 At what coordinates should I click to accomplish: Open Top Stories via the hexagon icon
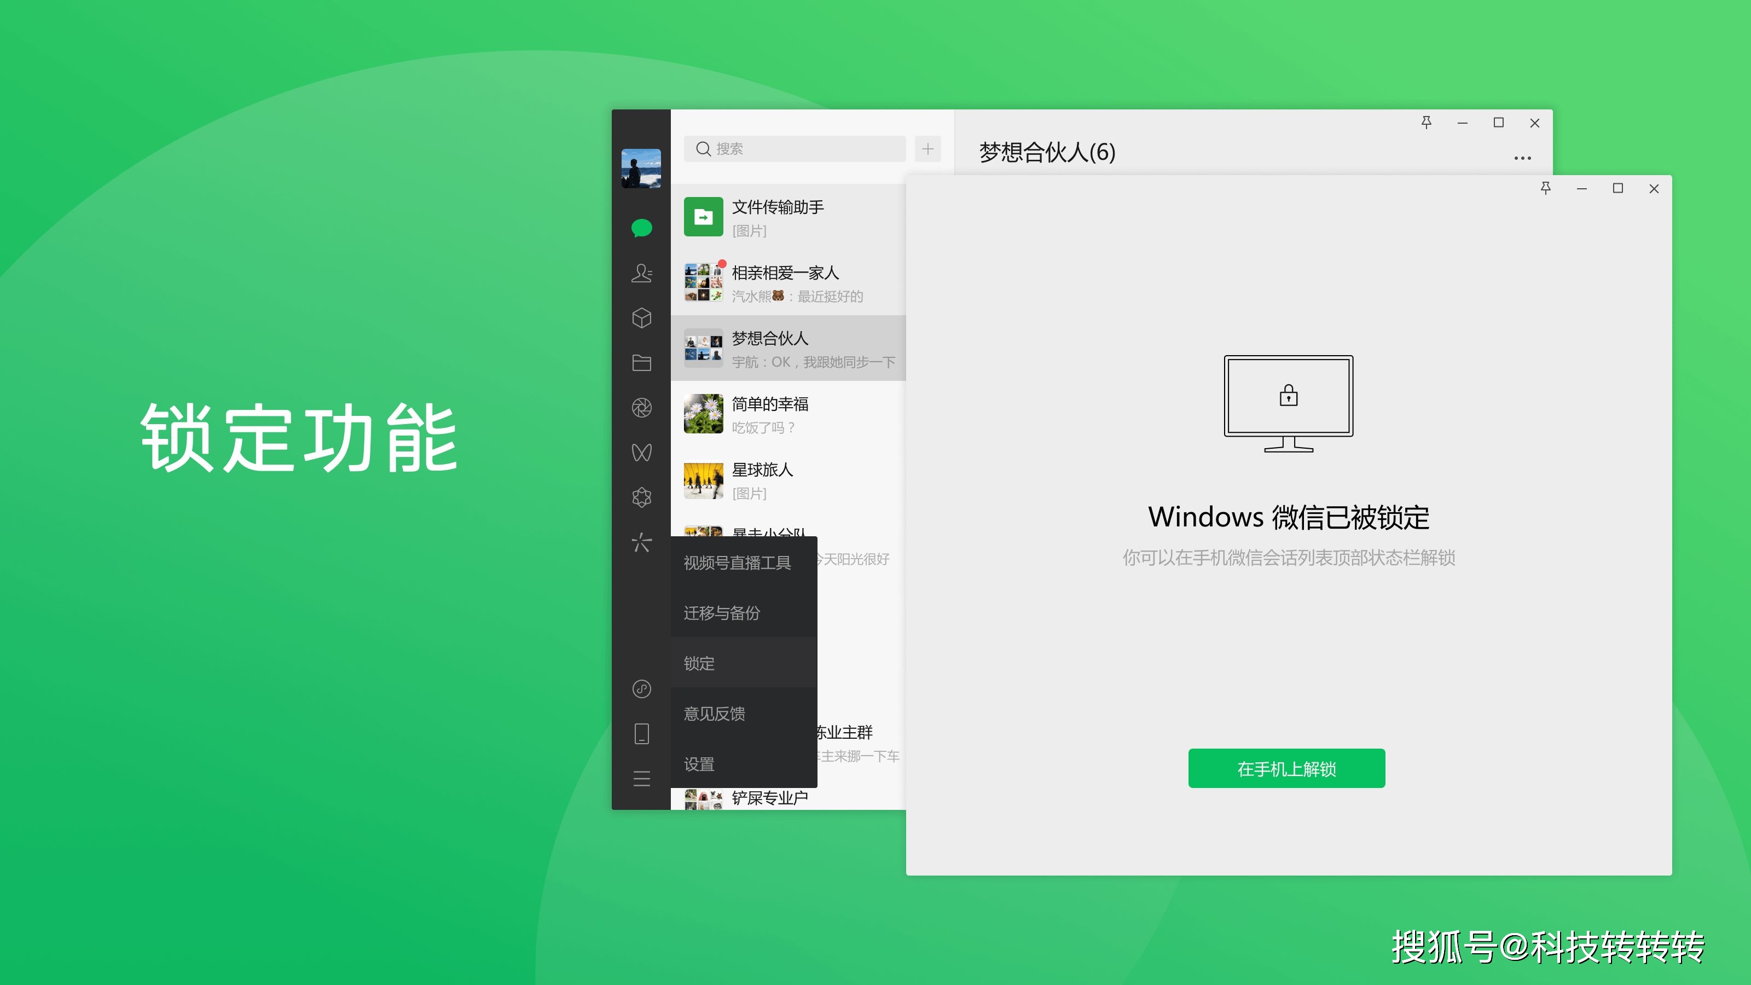(x=641, y=497)
